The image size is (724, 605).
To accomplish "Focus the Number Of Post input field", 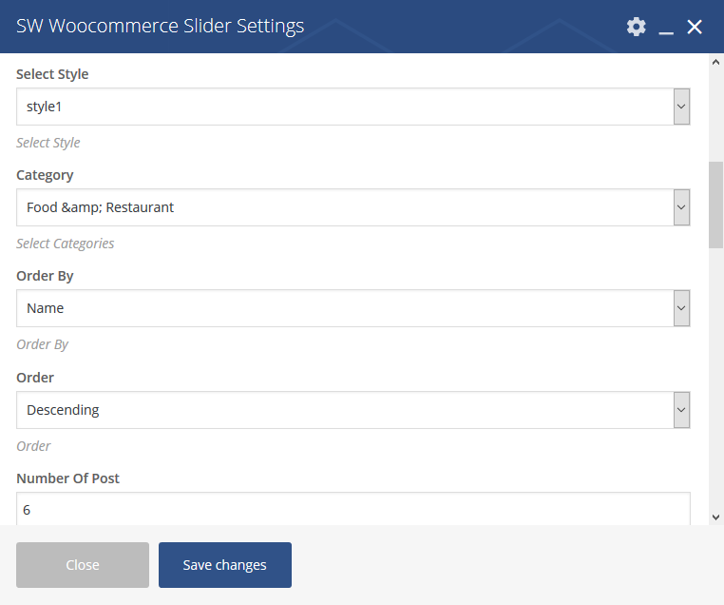I will click(x=353, y=509).
